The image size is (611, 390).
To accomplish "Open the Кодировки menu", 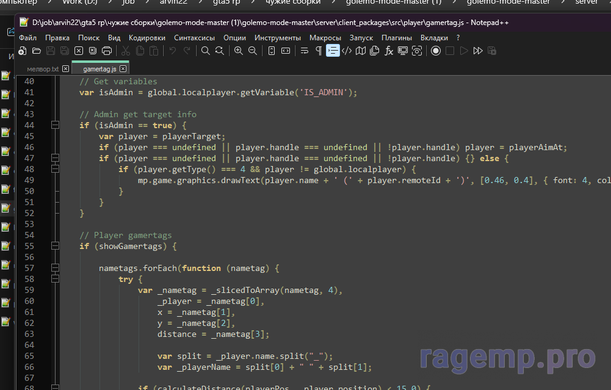I will 146,37.
